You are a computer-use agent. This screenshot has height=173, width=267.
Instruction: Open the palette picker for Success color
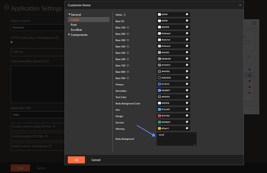(187, 122)
